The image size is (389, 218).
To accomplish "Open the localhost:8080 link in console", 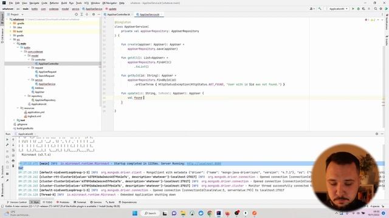I will (x=204, y=163).
